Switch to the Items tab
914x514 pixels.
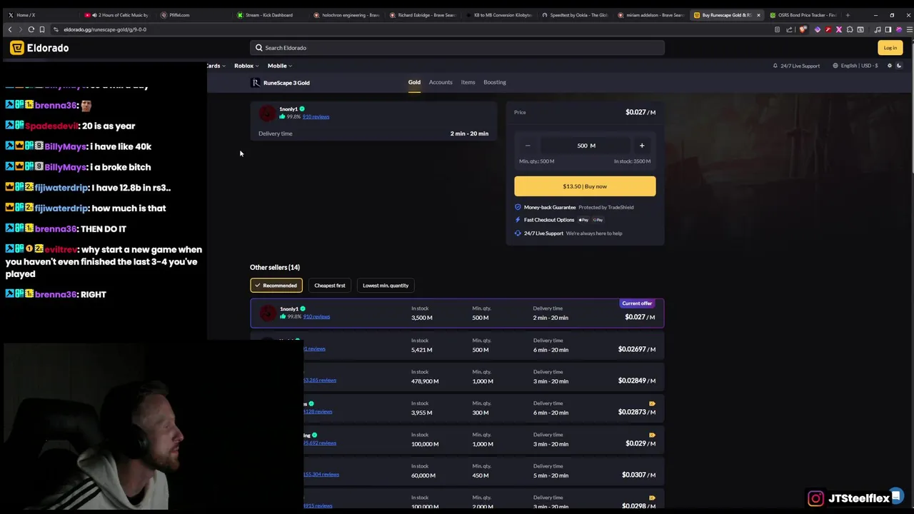pos(468,82)
